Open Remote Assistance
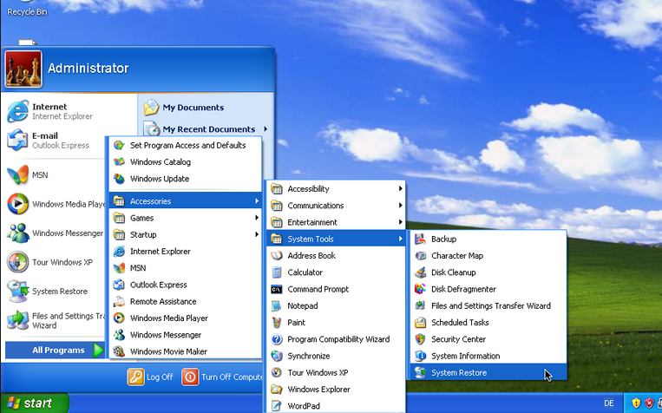The height and width of the screenshot is (413, 662). click(186, 302)
